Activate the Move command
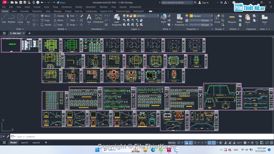This screenshot has width=274, height=154. click(x=46, y=16)
